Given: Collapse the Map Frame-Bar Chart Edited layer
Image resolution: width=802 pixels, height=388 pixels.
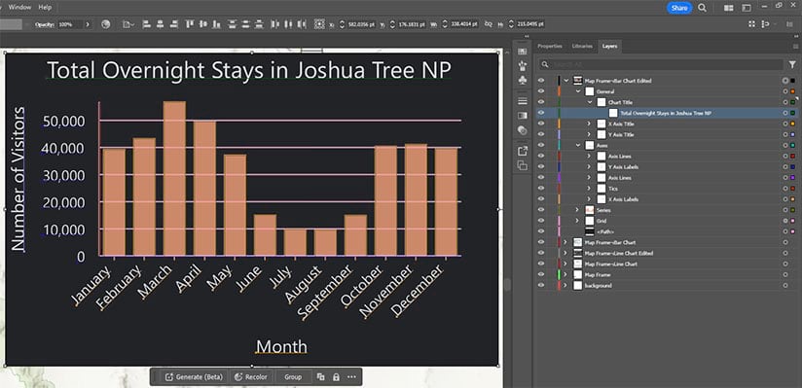Looking at the screenshot, I should pyautogui.click(x=566, y=81).
